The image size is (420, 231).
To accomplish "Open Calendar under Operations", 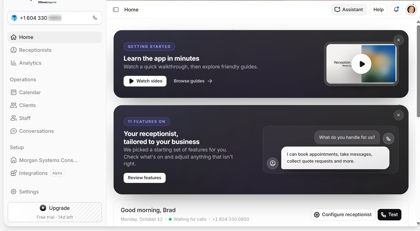I will [x=55, y=92].
